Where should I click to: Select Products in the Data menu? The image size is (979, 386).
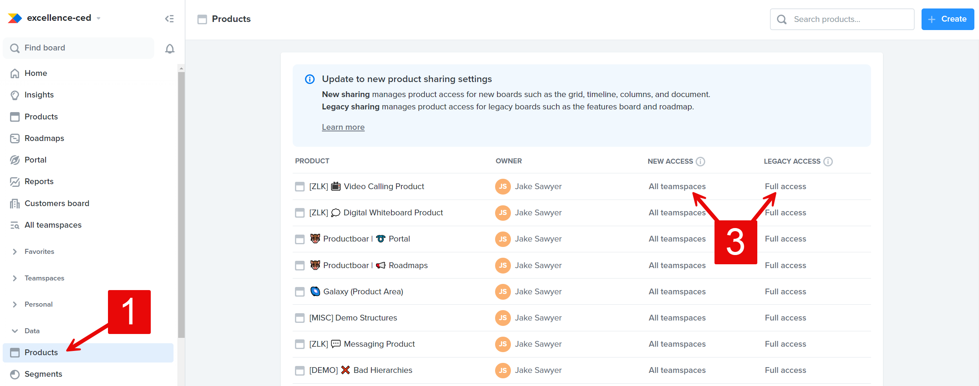40,352
